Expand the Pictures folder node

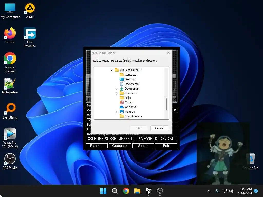[117, 112]
